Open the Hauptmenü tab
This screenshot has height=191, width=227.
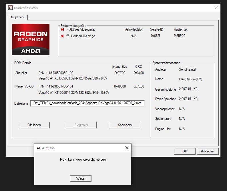pos(17,17)
